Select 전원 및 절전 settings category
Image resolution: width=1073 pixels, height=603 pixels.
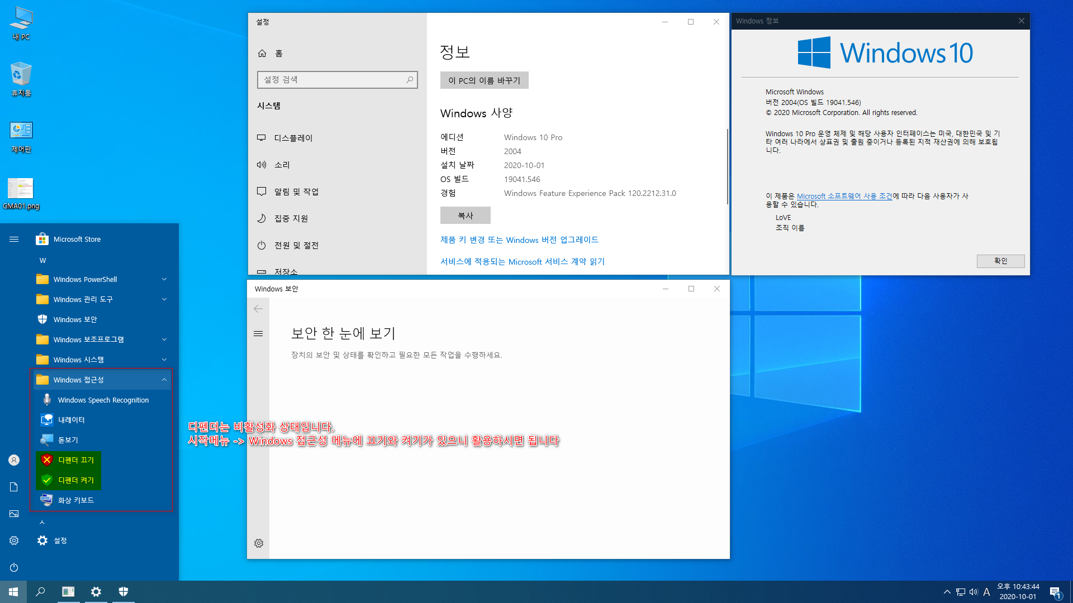coord(296,245)
